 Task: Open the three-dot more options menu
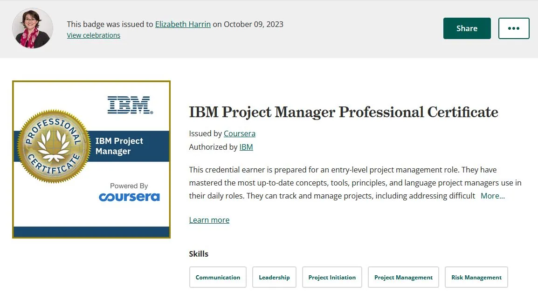[514, 28]
